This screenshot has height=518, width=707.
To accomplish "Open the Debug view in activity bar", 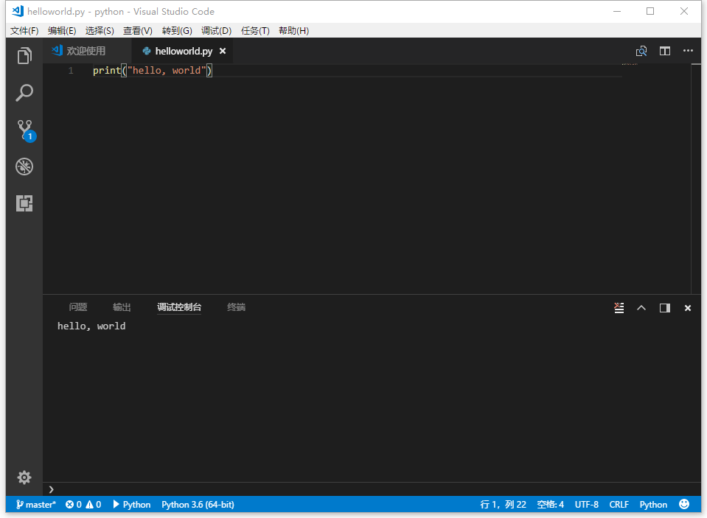I will [24, 167].
